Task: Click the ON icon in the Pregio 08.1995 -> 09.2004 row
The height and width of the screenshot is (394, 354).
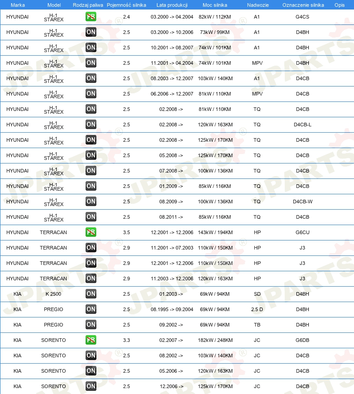Action: coord(91,309)
